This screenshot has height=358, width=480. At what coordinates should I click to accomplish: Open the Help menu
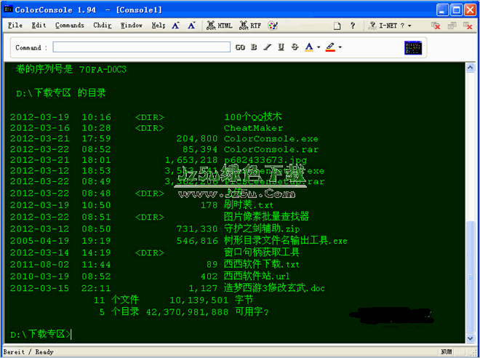coord(159,25)
